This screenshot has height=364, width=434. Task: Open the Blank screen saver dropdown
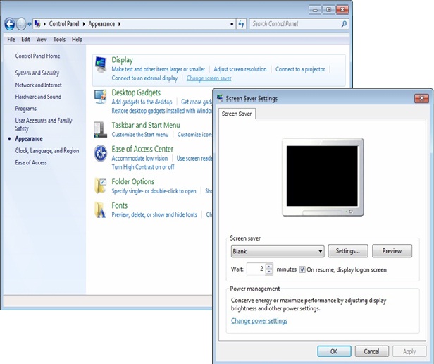[x=278, y=251]
